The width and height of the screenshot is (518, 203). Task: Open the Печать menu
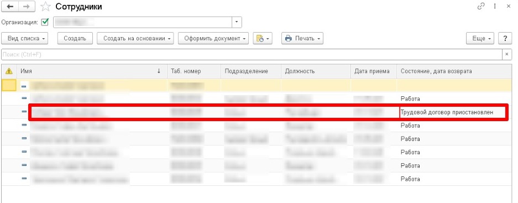(302, 38)
